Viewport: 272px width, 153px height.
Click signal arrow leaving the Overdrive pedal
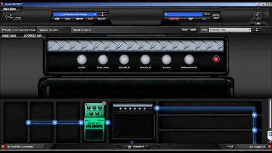(x=108, y=123)
